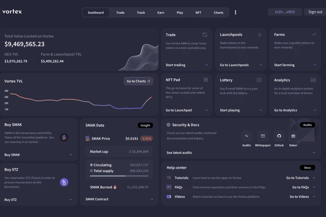Screen dimensions: 326x217
Task: Toggle the Insight badge on SMAK Data
Action: coord(145,125)
